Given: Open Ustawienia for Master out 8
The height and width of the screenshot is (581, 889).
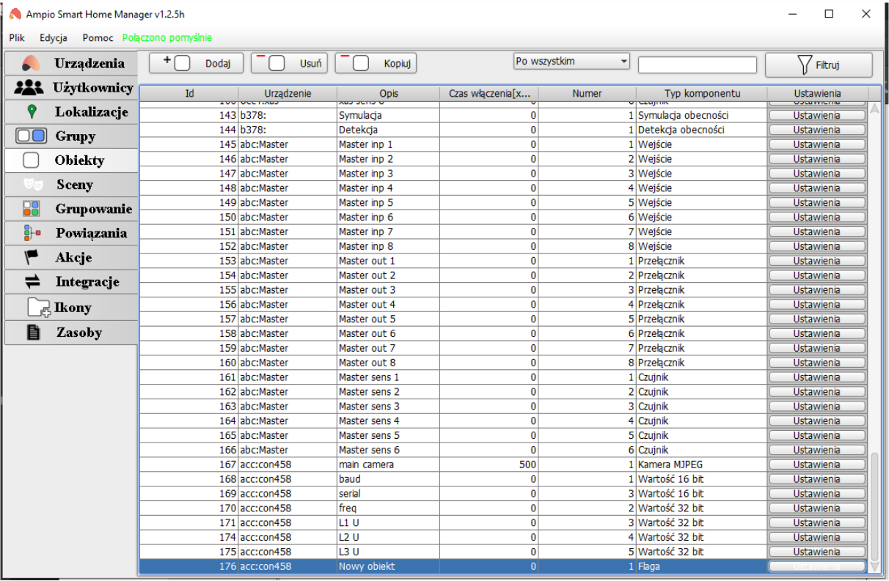Looking at the screenshot, I should (x=817, y=363).
